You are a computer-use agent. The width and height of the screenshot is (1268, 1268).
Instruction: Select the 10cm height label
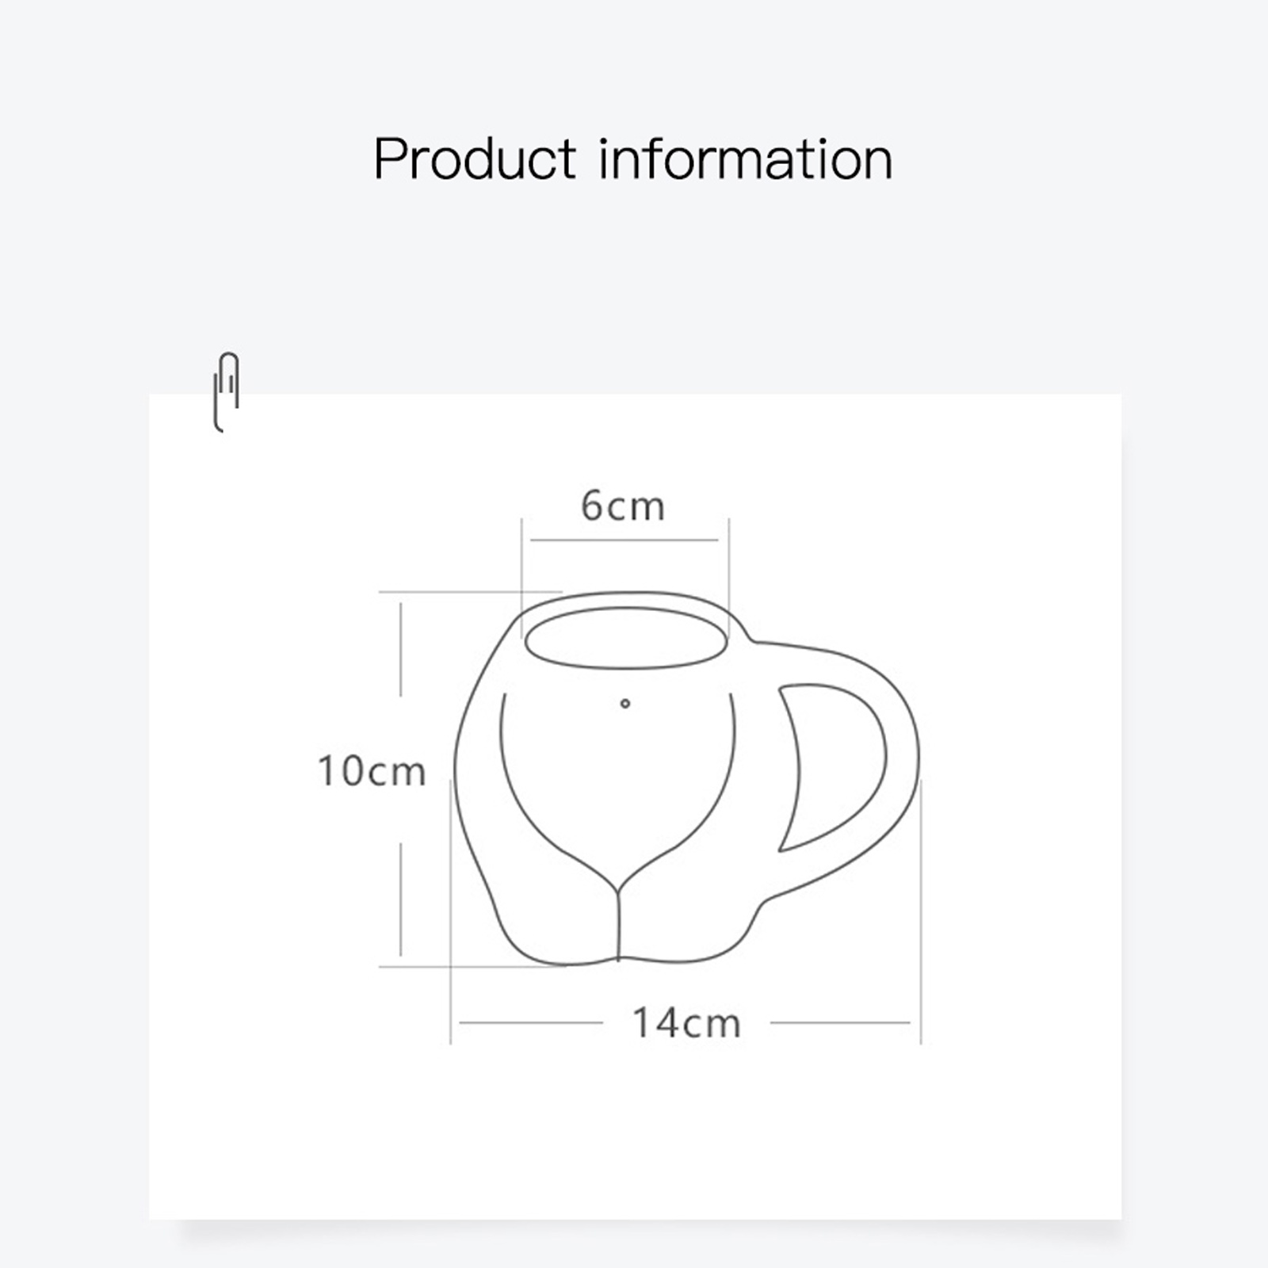[372, 770]
